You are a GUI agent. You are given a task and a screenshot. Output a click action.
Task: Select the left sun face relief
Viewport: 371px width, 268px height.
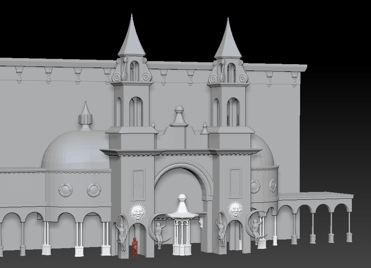click(137, 212)
